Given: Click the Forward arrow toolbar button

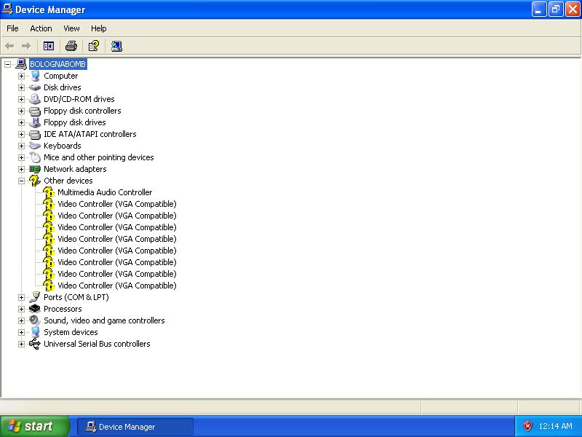Looking at the screenshot, I should pos(26,46).
